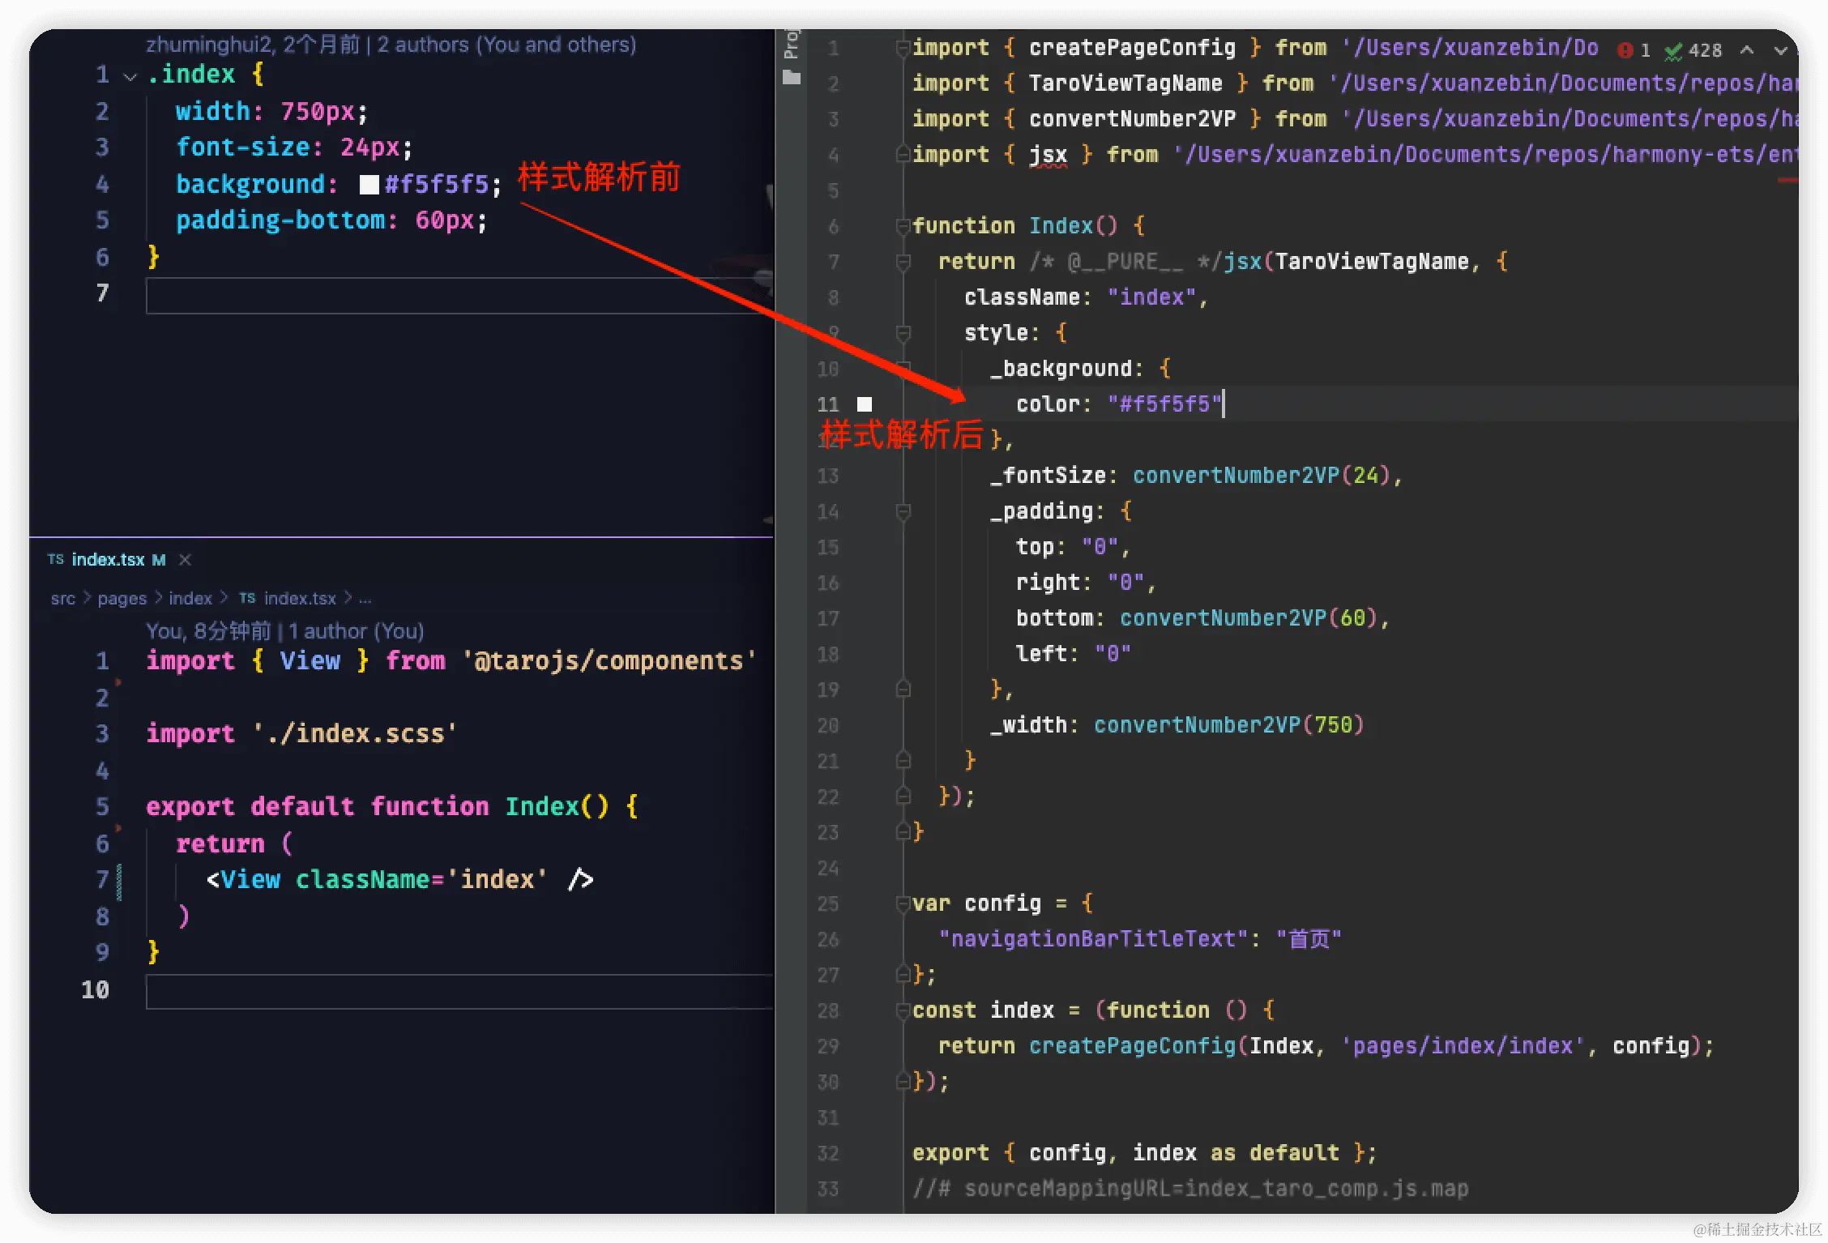Click the red error indicator showing 1
This screenshot has width=1828, height=1243.
[1625, 50]
